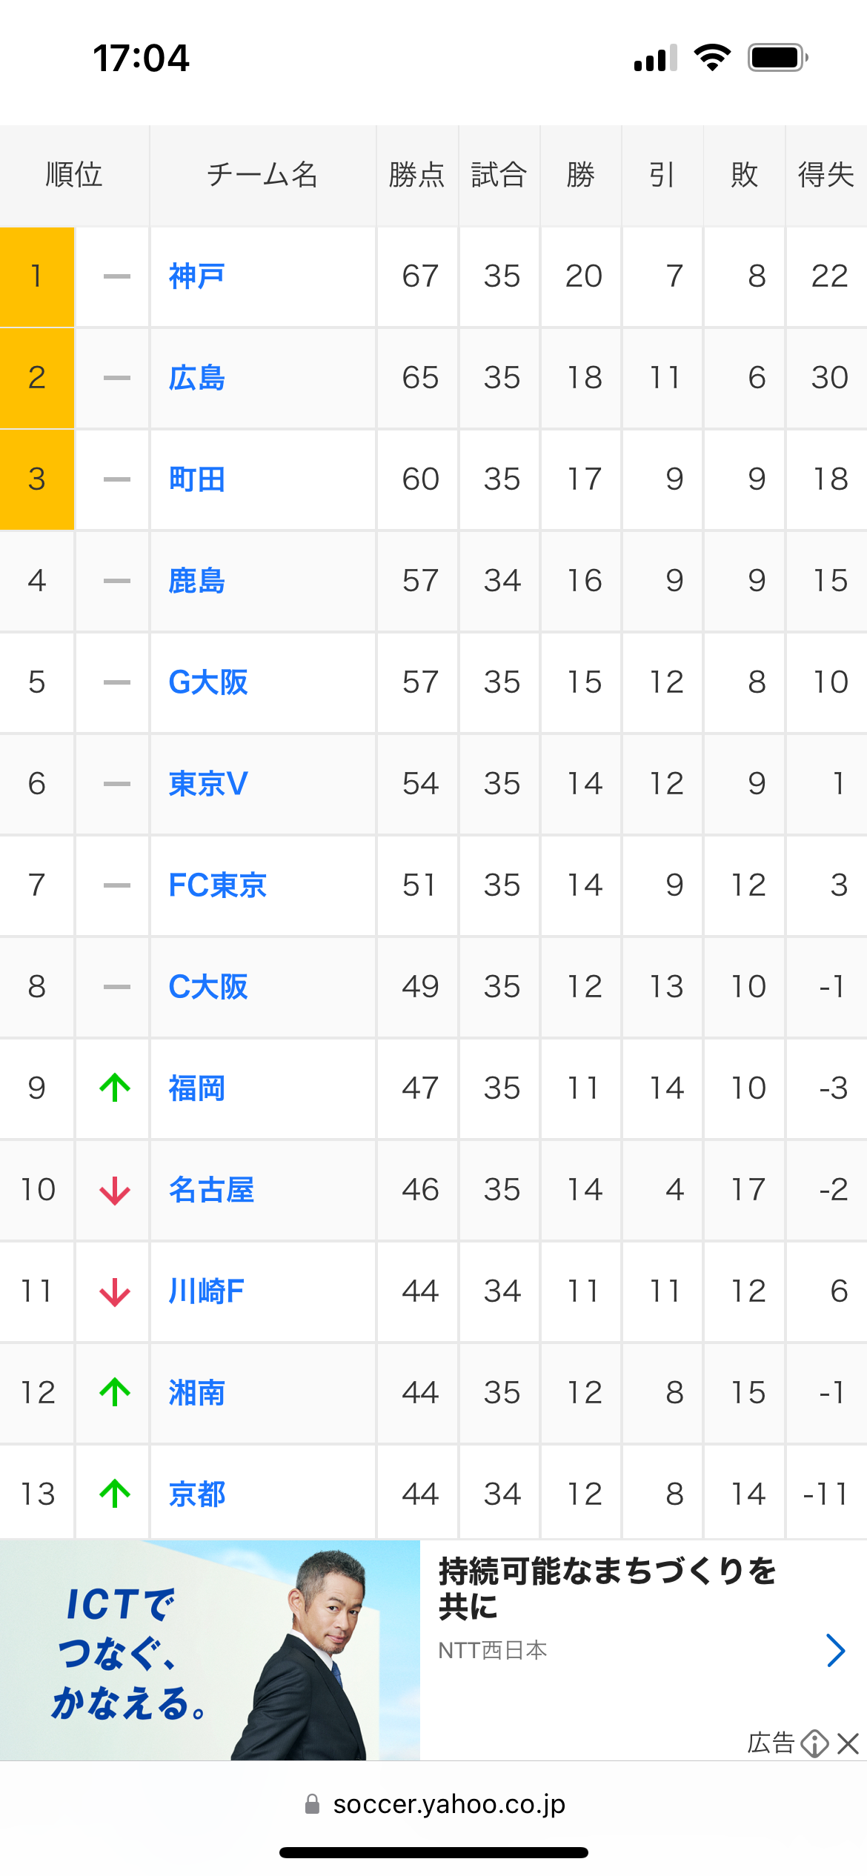Tap the lock icon beside the URL
Viewport: 867px width, 1876px height.
click(x=312, y=1804)
